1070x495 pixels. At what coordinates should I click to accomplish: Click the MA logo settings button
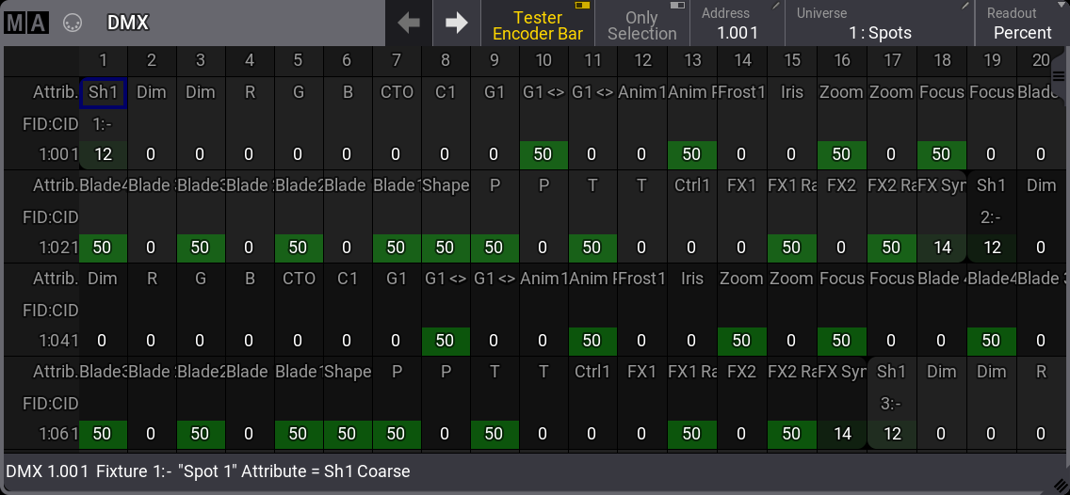click(25, 23)
